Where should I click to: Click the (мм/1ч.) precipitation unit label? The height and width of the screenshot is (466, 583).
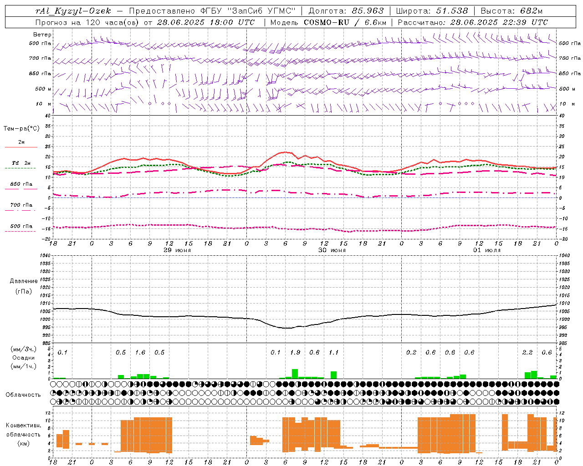point(24,366)
